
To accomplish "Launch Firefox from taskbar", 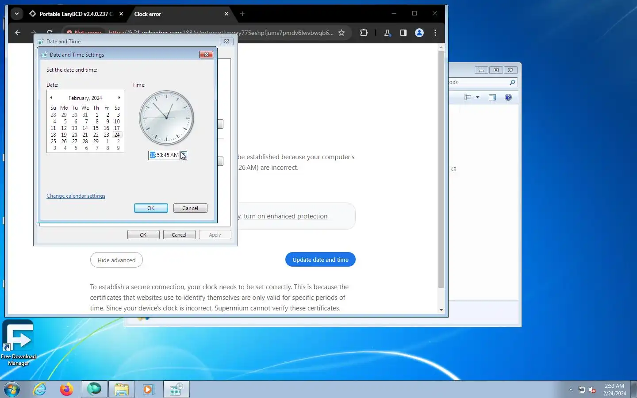I will click(67, 390).
